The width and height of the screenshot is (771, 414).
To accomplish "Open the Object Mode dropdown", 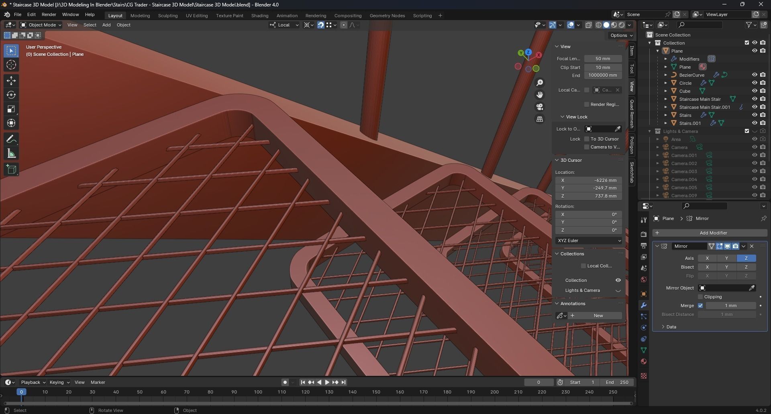I will click(x=41, y=25).
